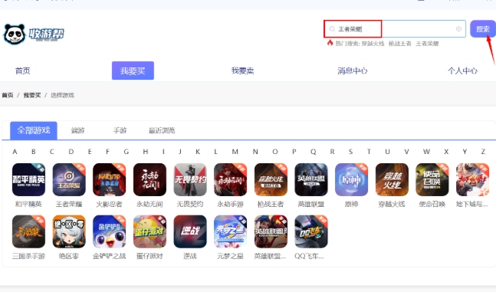Choose the 蛋仔派对 game icon
The height and width of the screenshot is (292, 496).
click(149, 231)
